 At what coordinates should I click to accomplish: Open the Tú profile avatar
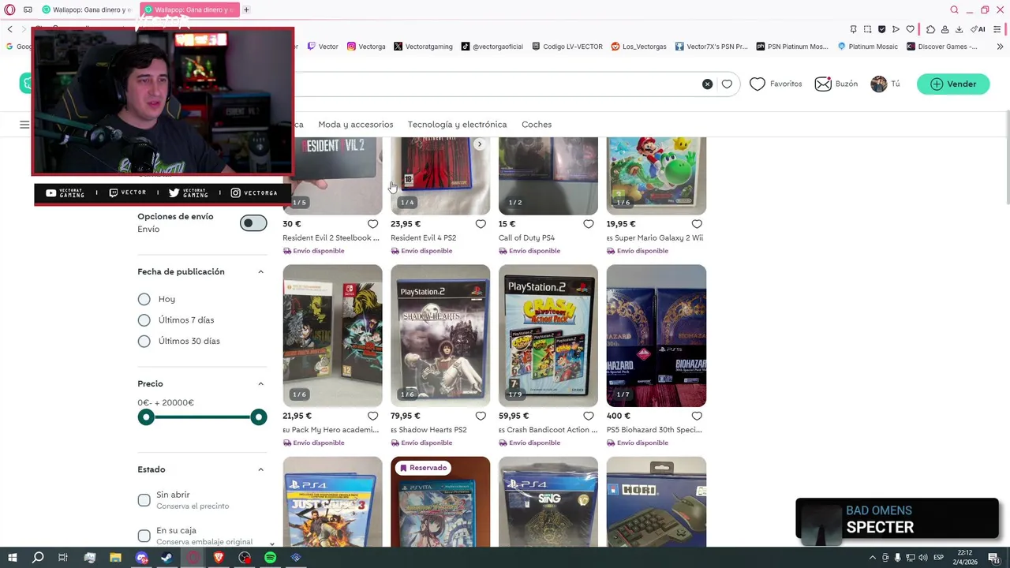click(879, 84)
